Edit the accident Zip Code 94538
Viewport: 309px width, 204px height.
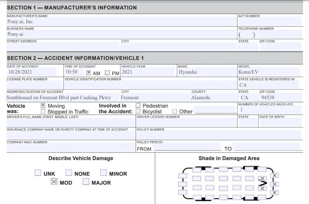pyautogui.click(x=281, y=98)
